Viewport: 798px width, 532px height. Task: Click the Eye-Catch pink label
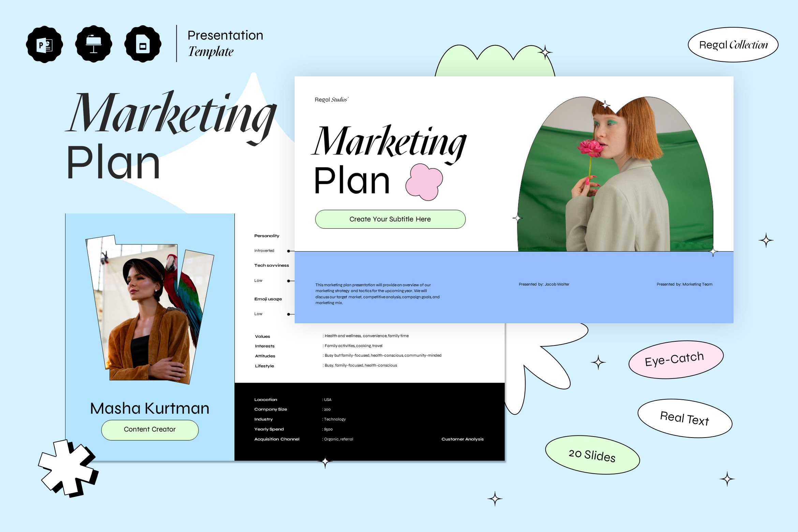pos(676,359)
